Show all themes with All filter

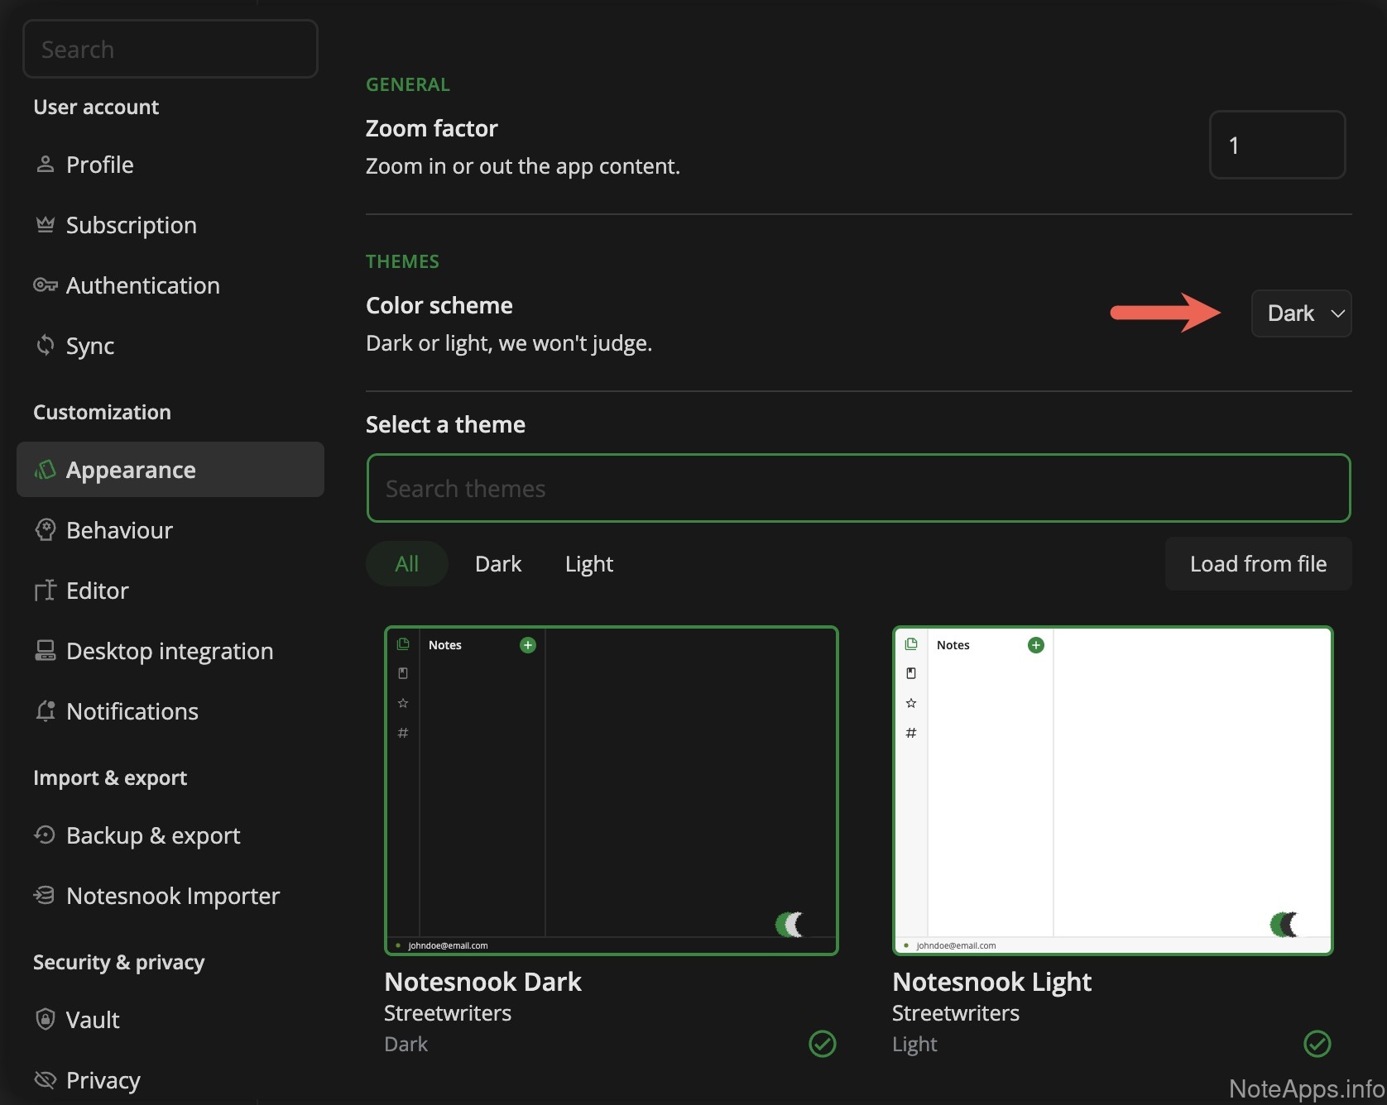point(406,564)
